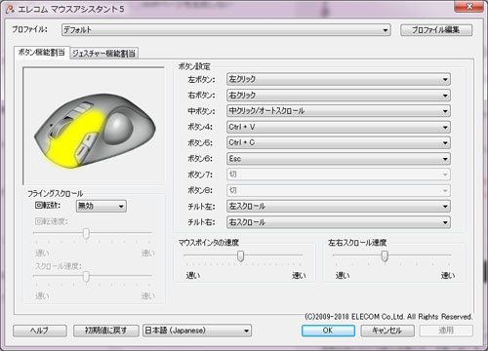
Task: Click the ELECOM app icon in title bar
Action: [10, 9]
